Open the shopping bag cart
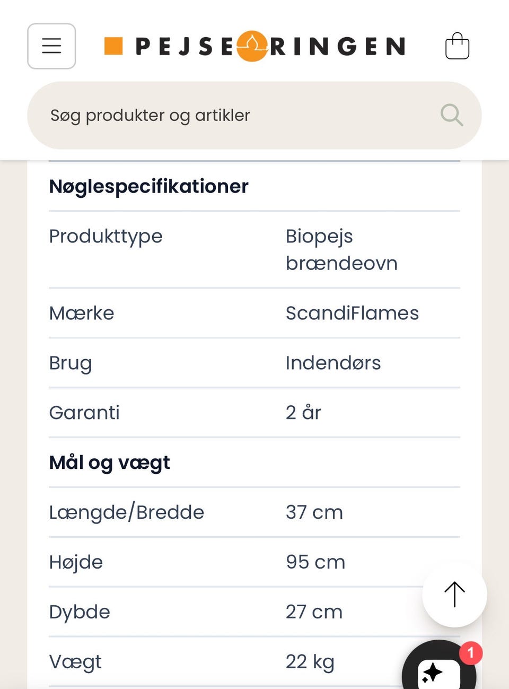 [x=457, y=46]
